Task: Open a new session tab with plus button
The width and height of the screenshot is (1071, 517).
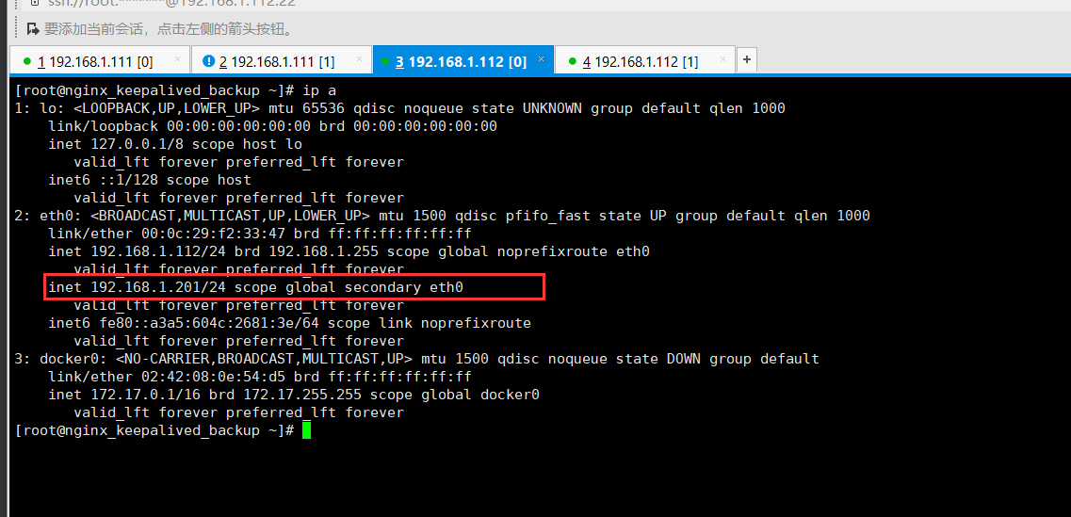Action: point(747,60)
